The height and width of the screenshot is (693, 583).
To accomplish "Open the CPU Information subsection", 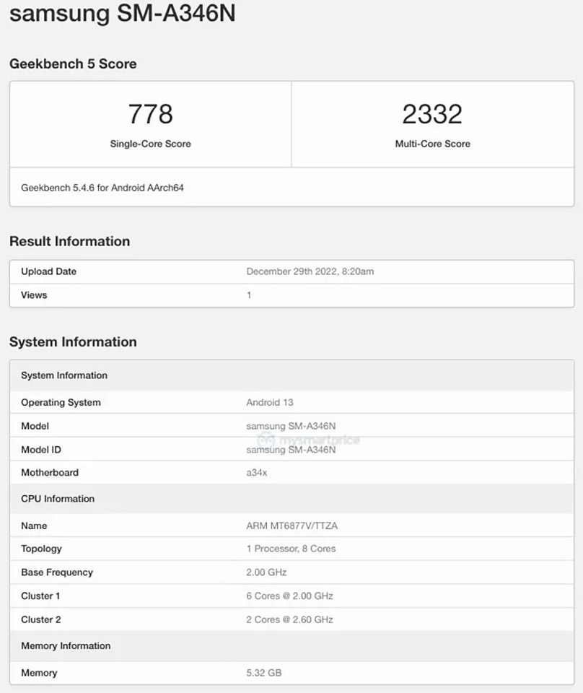I will click(58, 498).
